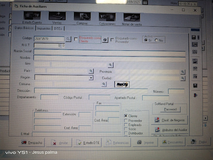Screen dimensions: 213x160
Task: Click the lookup icon for Ciudad
Action: pos(182,78)
